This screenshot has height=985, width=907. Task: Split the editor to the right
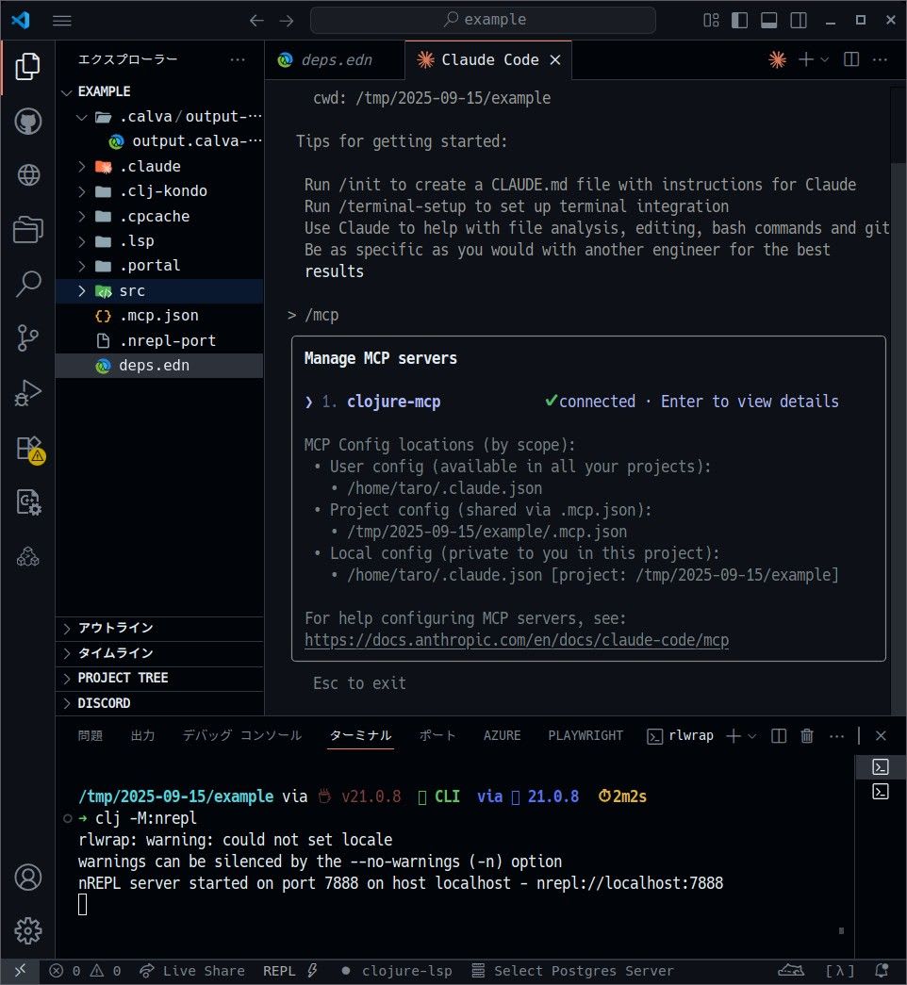(x=851, y=59)
